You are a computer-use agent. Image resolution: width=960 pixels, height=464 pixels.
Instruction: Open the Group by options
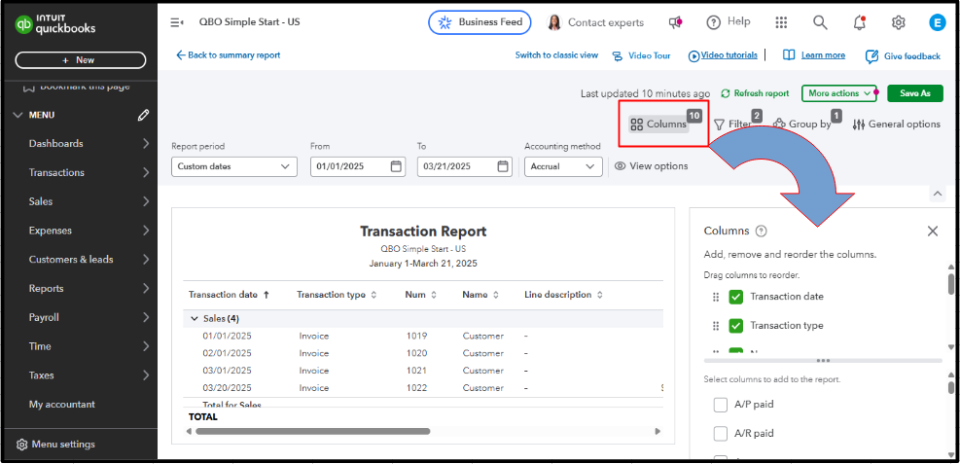pos(802,124)
